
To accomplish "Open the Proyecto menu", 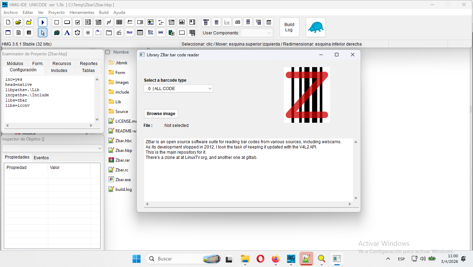I will click(x=56, y=13).
